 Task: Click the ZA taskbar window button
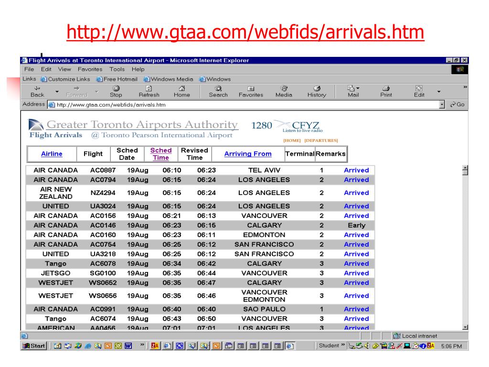(x=155, y=346)
